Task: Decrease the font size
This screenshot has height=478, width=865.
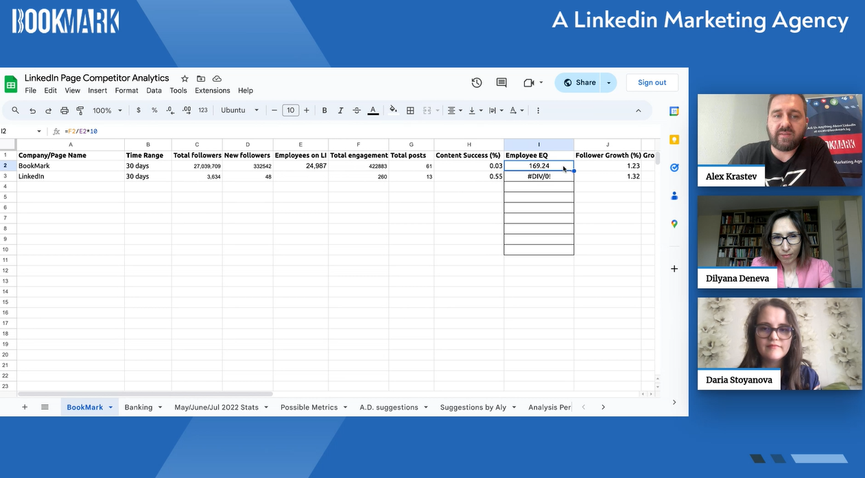Action: click(x=274, y=110)
